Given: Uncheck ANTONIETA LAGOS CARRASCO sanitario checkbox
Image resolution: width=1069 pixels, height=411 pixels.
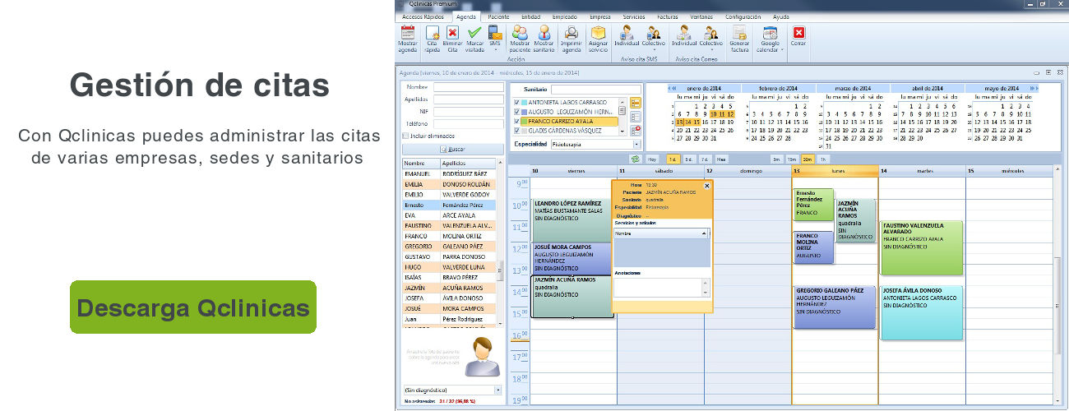Looking at the screenshot, I should coord(516,102).
